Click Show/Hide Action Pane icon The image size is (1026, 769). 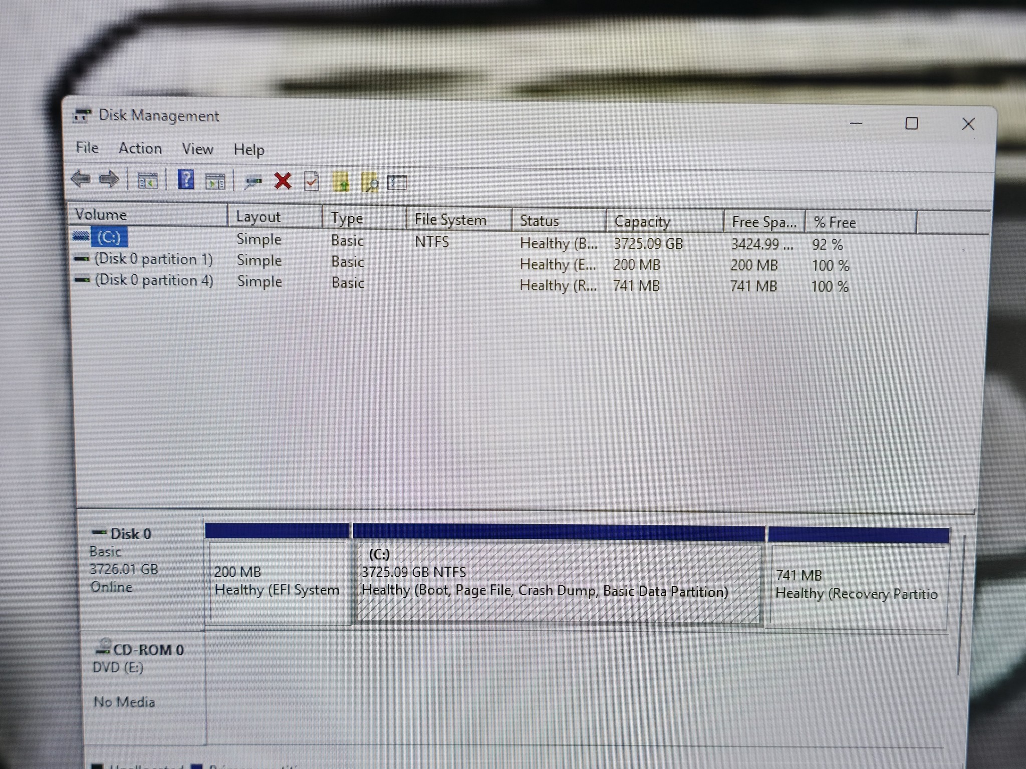pos(215,181)
